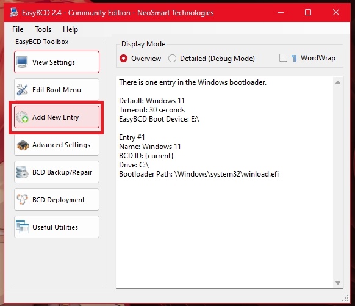Select the Overview radio button
The height and width of the screenshot is (306, 355).
pos(123,59)
